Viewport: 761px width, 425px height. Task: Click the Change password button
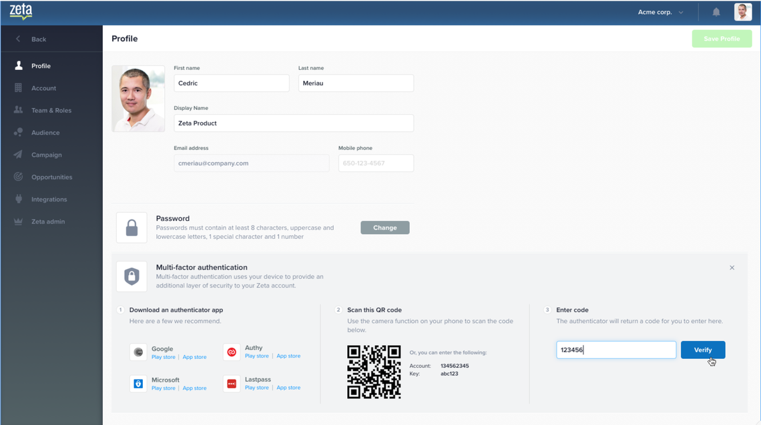385,228
